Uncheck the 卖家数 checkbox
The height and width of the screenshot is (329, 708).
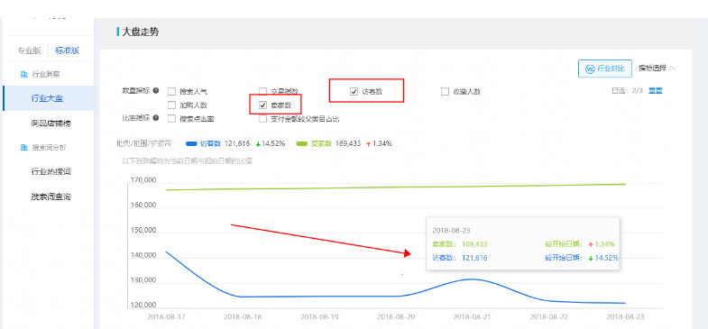point(262,105)
